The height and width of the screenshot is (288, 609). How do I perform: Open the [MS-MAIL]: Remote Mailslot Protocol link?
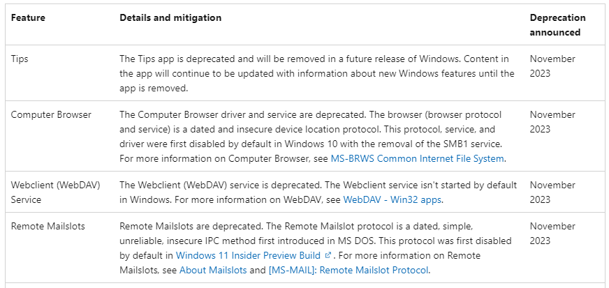tap(348, 270)
